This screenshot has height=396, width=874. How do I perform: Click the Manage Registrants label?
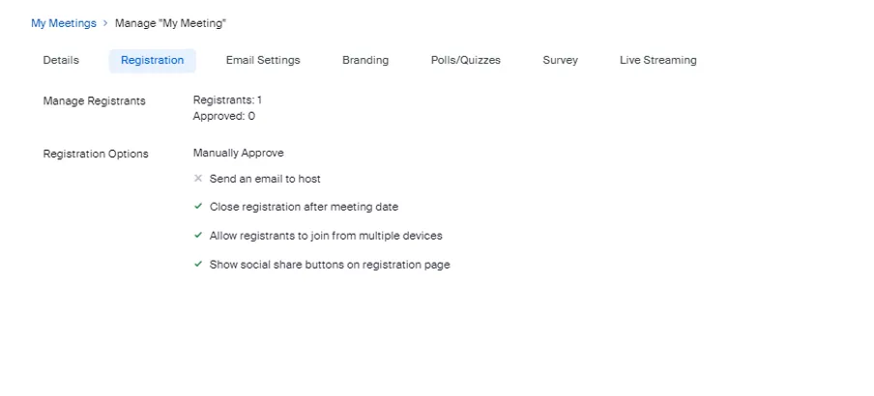pos(95,100)
